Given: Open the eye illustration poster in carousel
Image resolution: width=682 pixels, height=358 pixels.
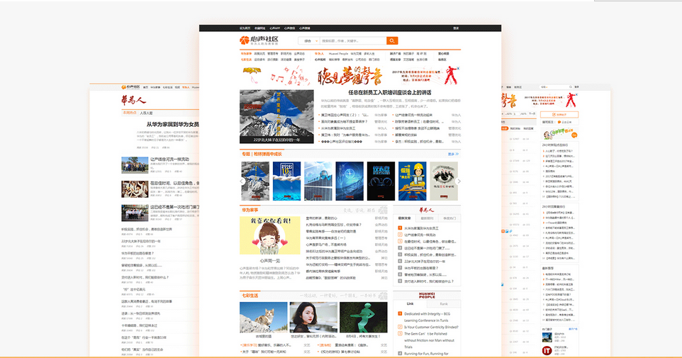Looking at the screenshot, I should pos(444,181).
